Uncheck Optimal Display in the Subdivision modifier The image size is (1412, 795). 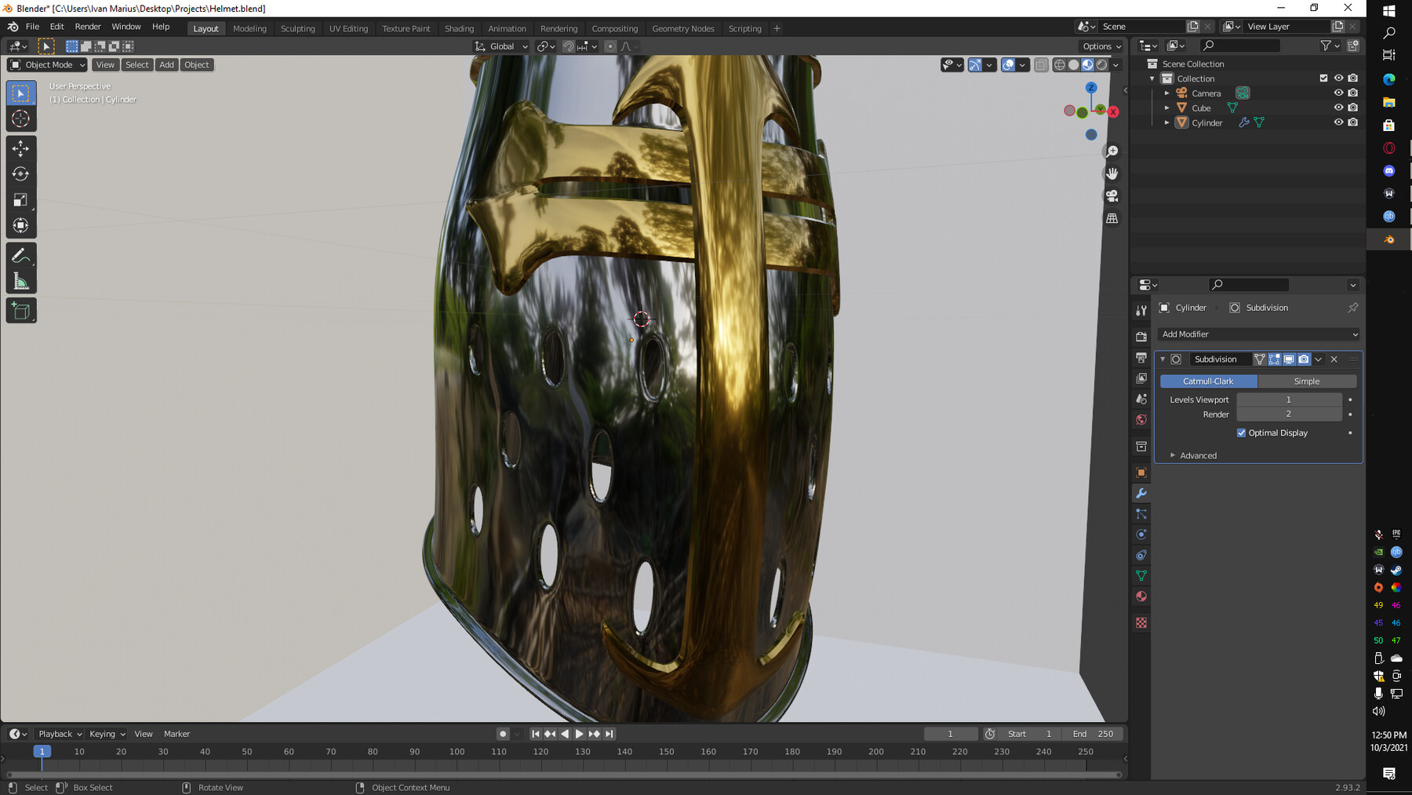(1242, 432)
